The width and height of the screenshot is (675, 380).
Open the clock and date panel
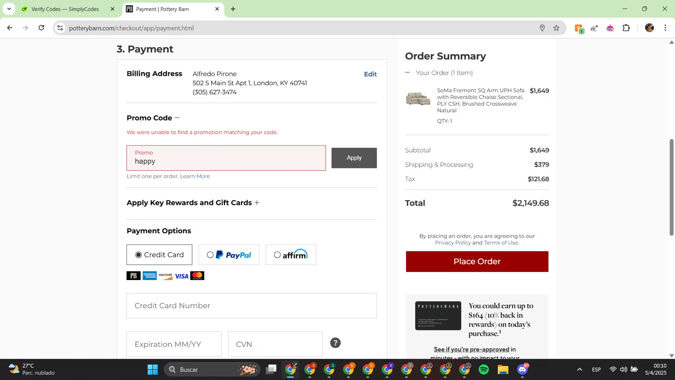pos(656,369)
